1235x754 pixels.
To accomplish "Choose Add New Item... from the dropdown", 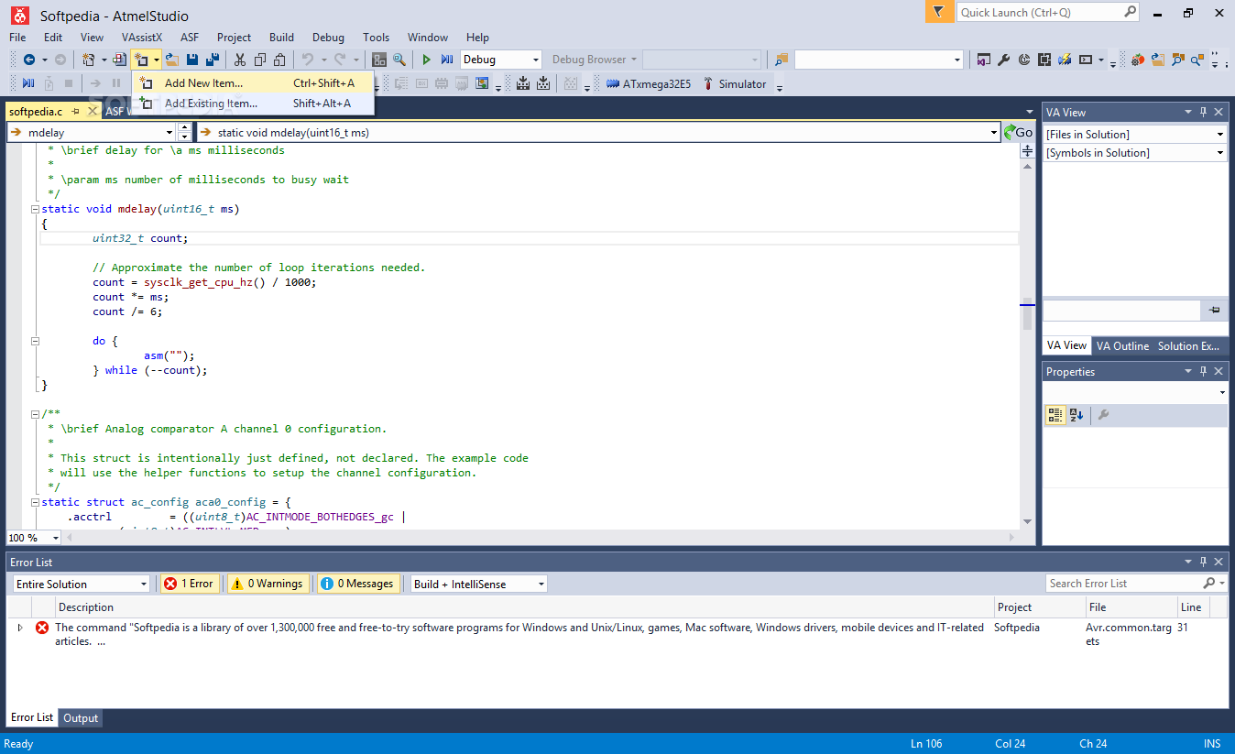I will pos(254,83).
